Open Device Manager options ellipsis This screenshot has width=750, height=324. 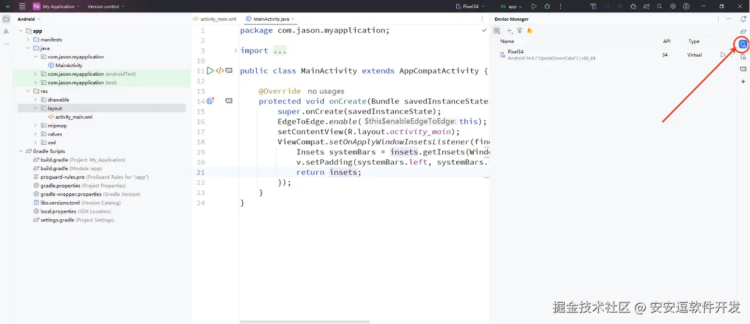(718, 19)
